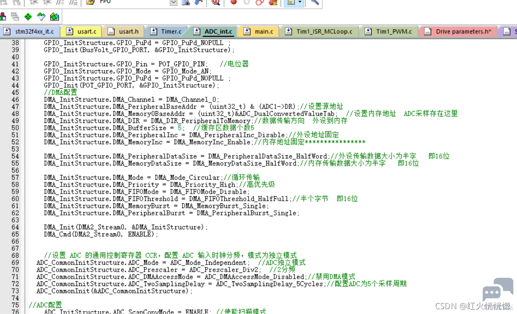Image resolution: width=517 pixels, height=314 pixels.
Task: Click 'DMA_PeripheralInc_Disable' on line 51
Action: click(237, 135)
